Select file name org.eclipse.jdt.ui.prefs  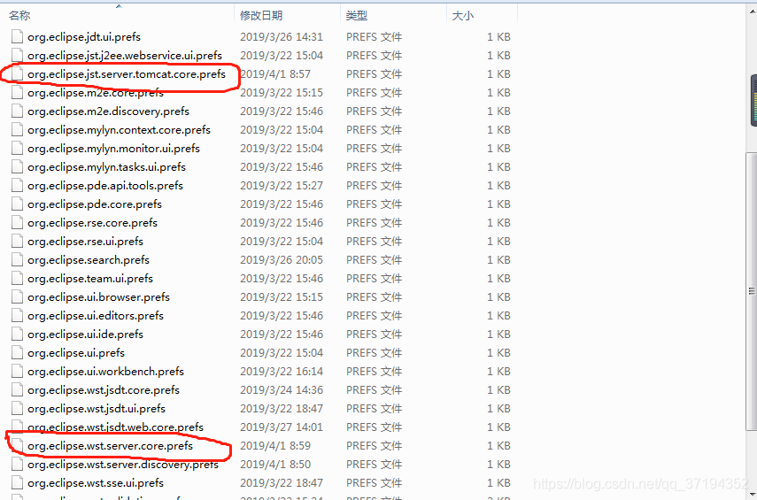(x=84, y=36)
